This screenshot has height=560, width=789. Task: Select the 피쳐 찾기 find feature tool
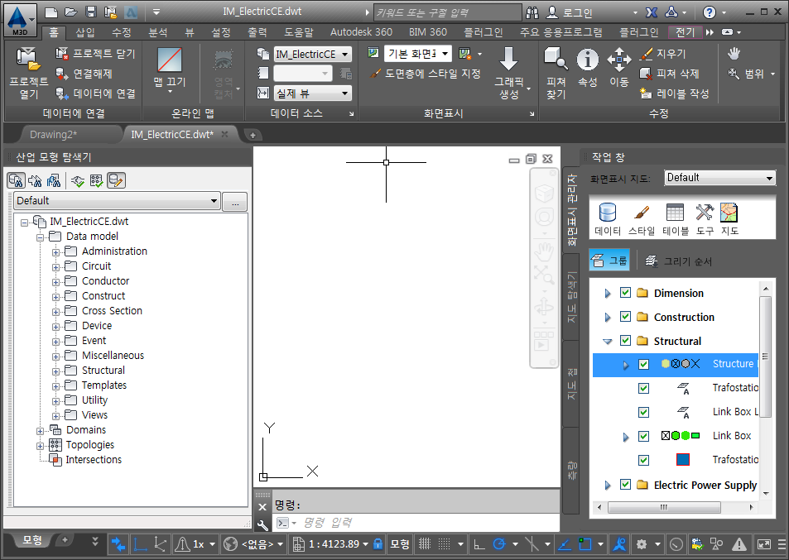pos(556,60)
